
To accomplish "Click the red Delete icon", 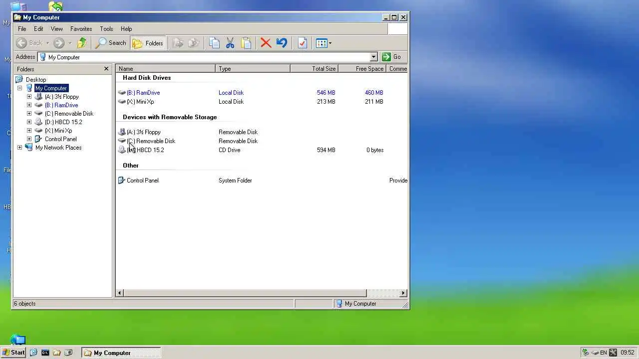I will [x=266, y=43].
